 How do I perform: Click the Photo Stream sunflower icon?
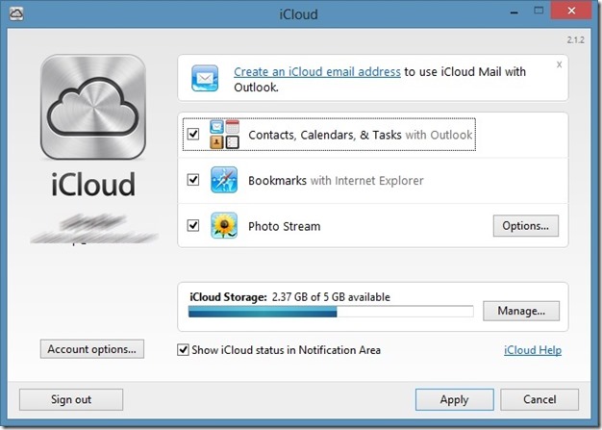[x=224, y=225]
